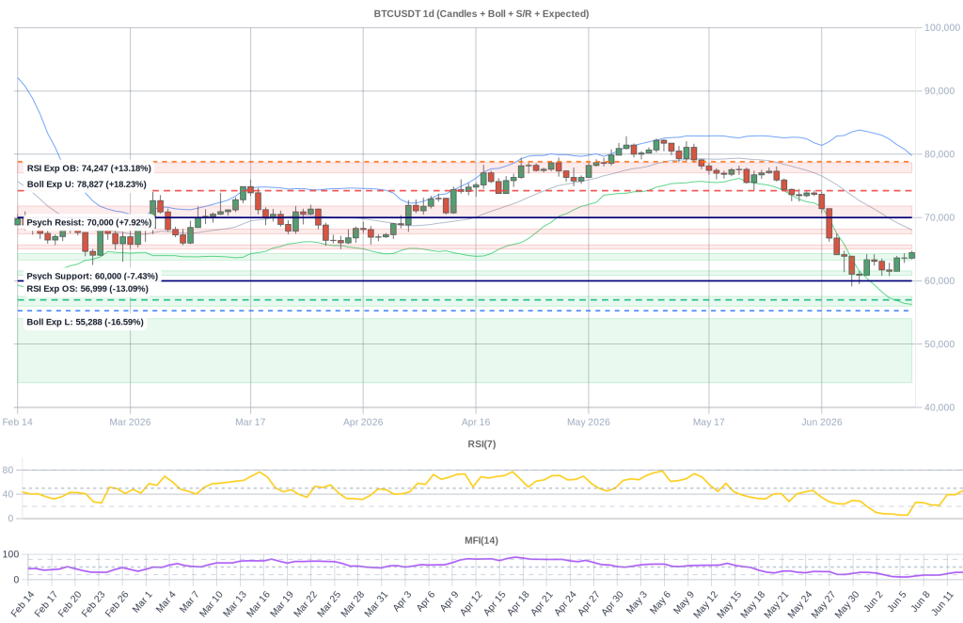Viewport: 963px width, 623px height.
Task: Click the 100 tick on MFI axis
Action: pos(10,554)
